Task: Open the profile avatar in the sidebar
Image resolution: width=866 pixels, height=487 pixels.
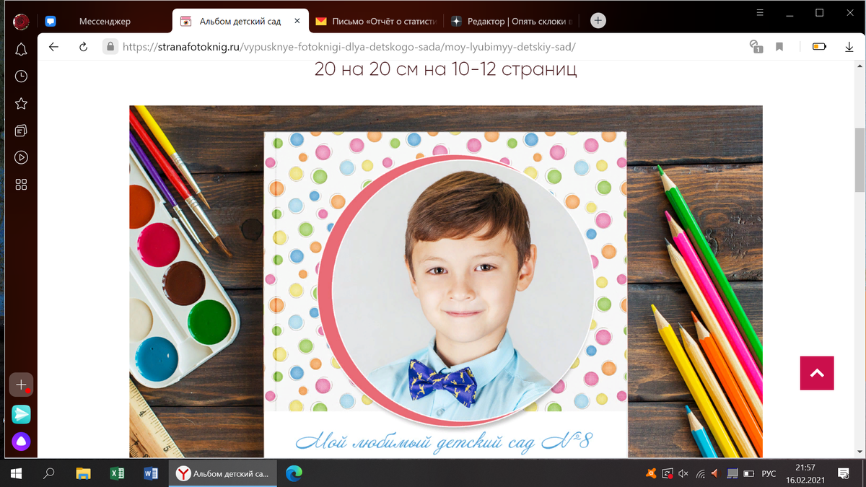Action: (x=21, y=22)
